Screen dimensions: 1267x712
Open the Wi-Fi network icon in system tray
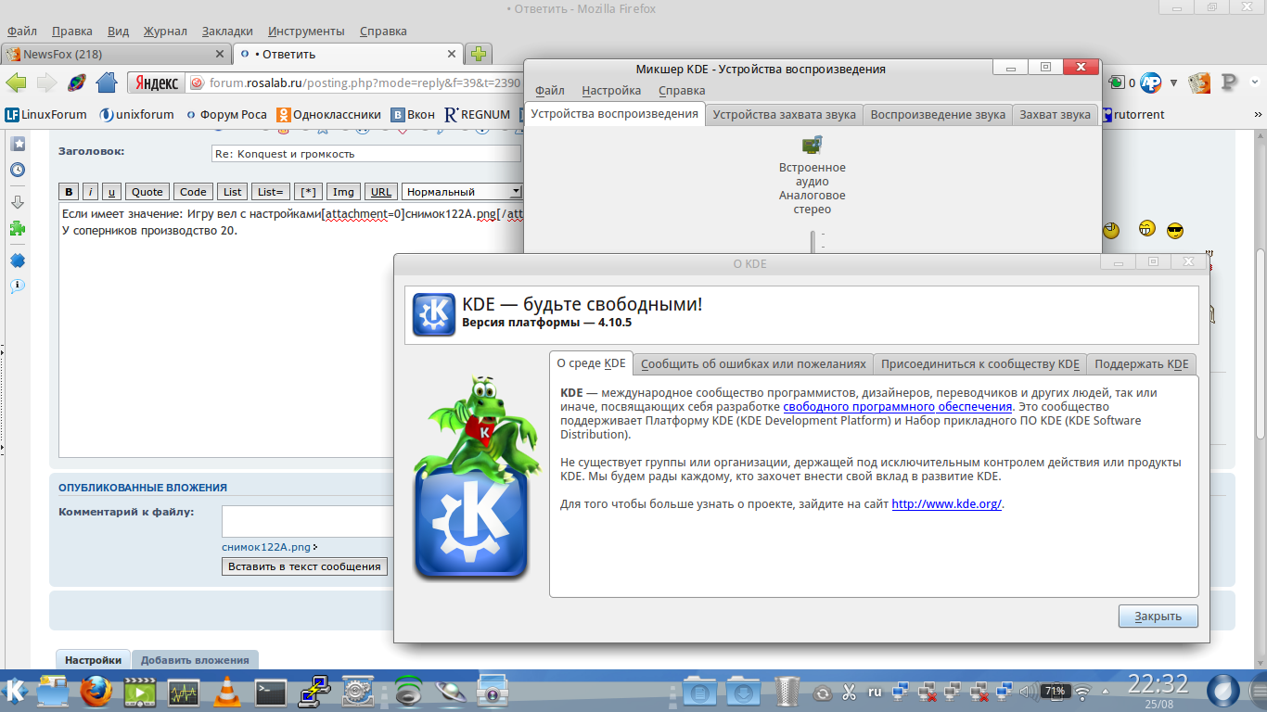[1081, 692]
